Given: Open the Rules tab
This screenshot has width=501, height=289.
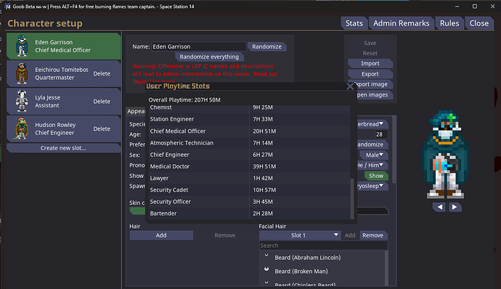Looking at the screenshot, I should pyautogui.click(x=449, y=23).
